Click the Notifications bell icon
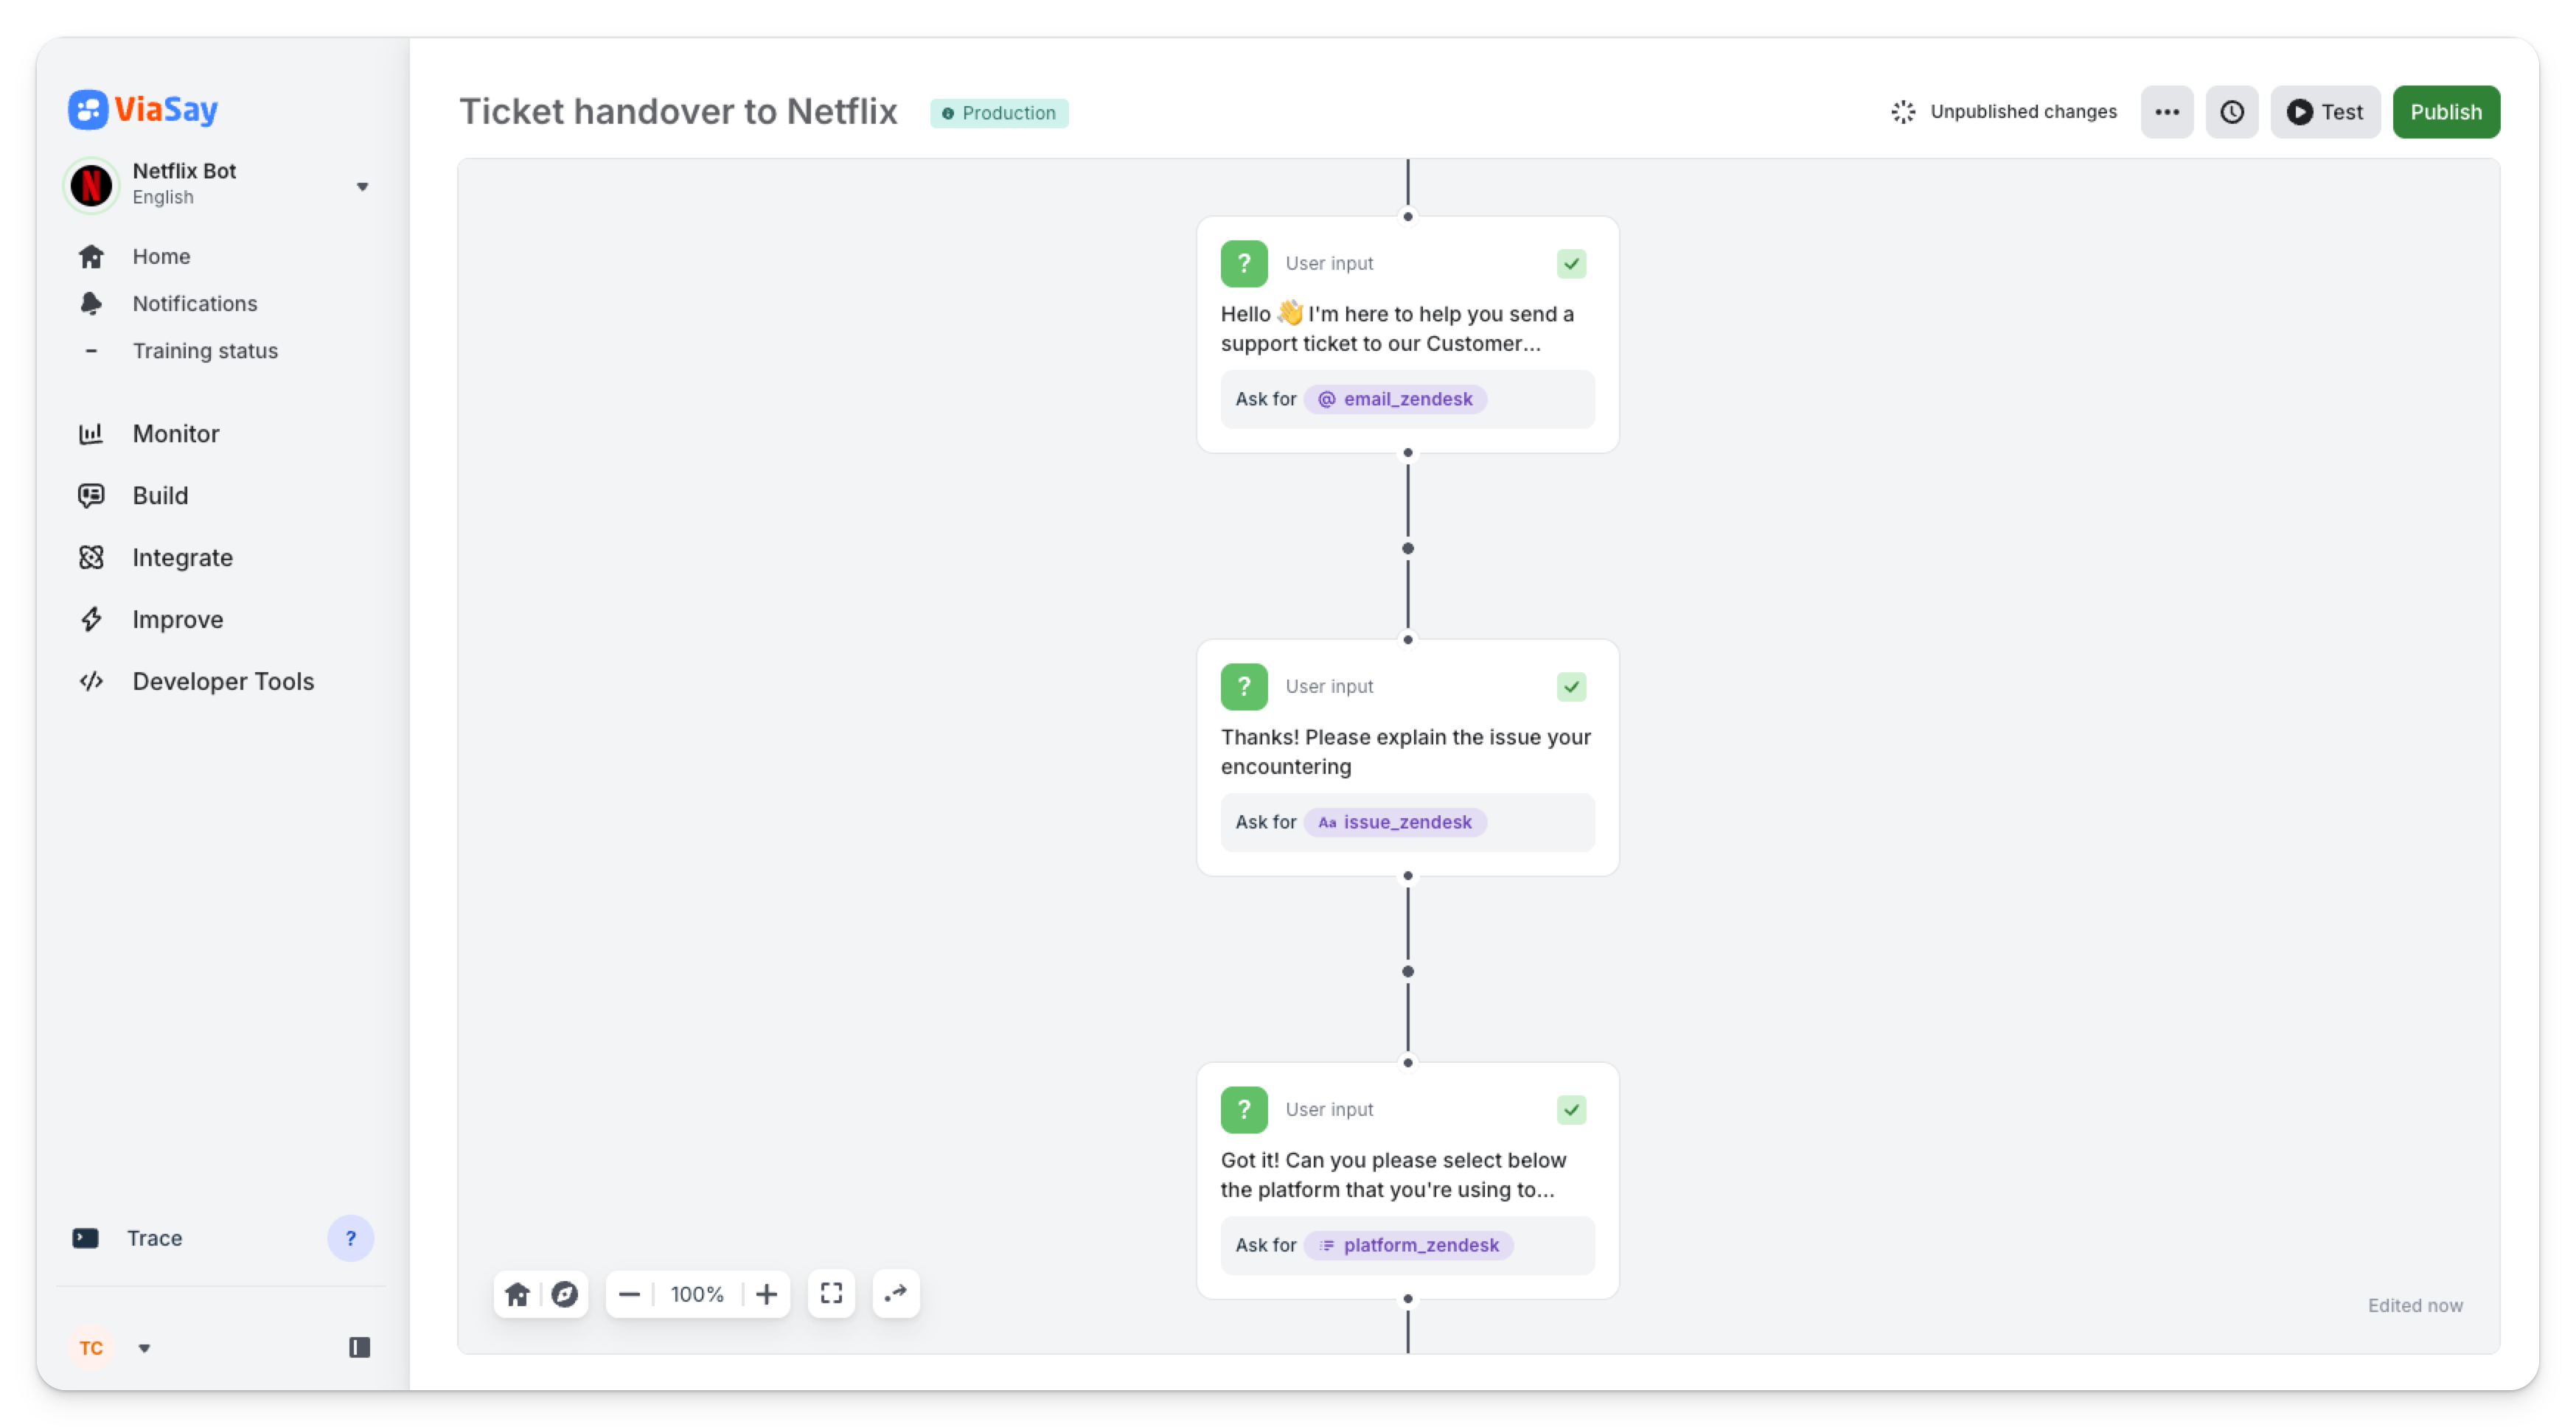Screen dimensions: 2576x1427 click(91, 303)
